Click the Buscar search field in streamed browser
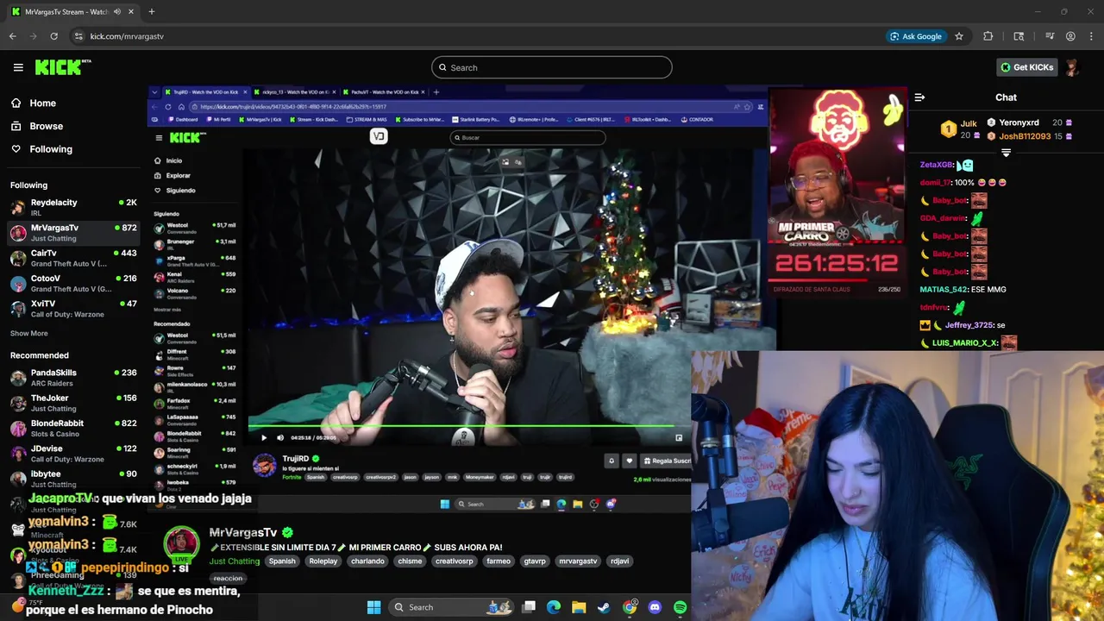Screen dimensions: 1104x621 [x=528, y=137]
